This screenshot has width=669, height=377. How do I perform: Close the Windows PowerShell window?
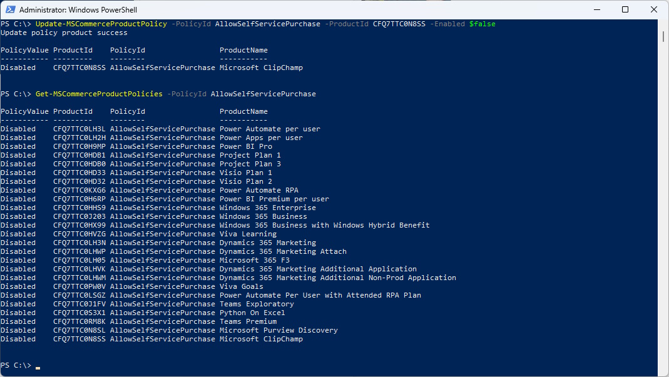[x=654, y=10]
